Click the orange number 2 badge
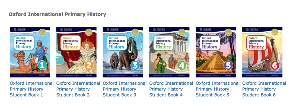 click(x=88, y=66)
